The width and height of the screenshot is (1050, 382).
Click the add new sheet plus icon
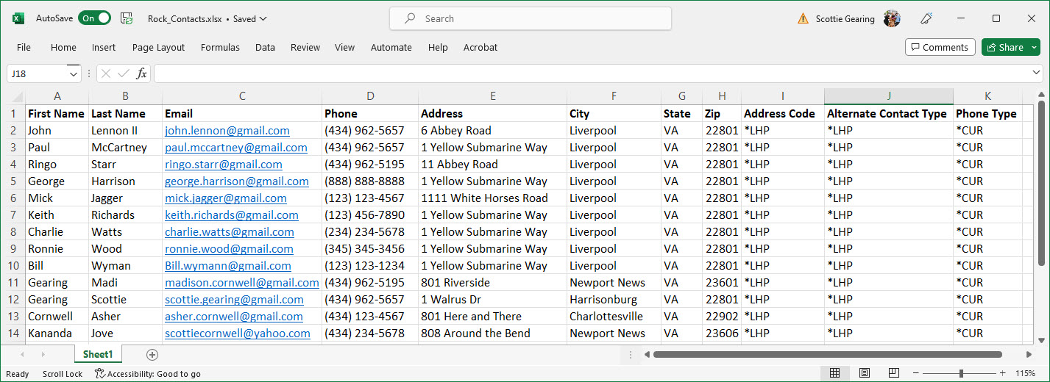pos(152,355)
